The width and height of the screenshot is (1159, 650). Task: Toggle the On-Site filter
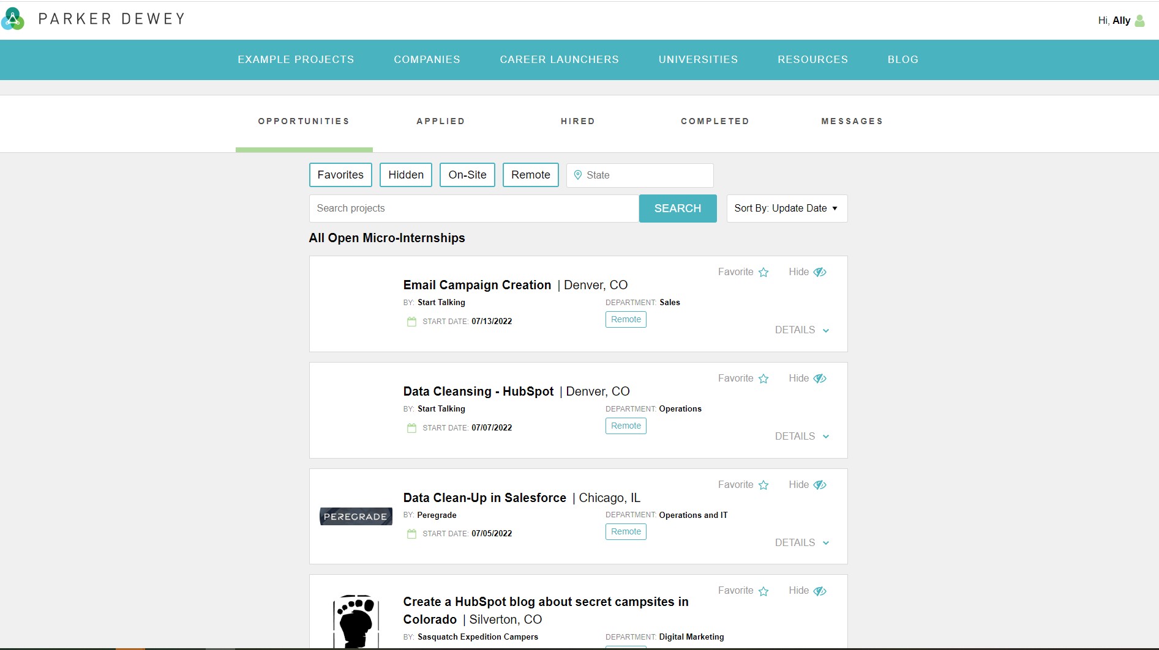click(x=467, y=175)
